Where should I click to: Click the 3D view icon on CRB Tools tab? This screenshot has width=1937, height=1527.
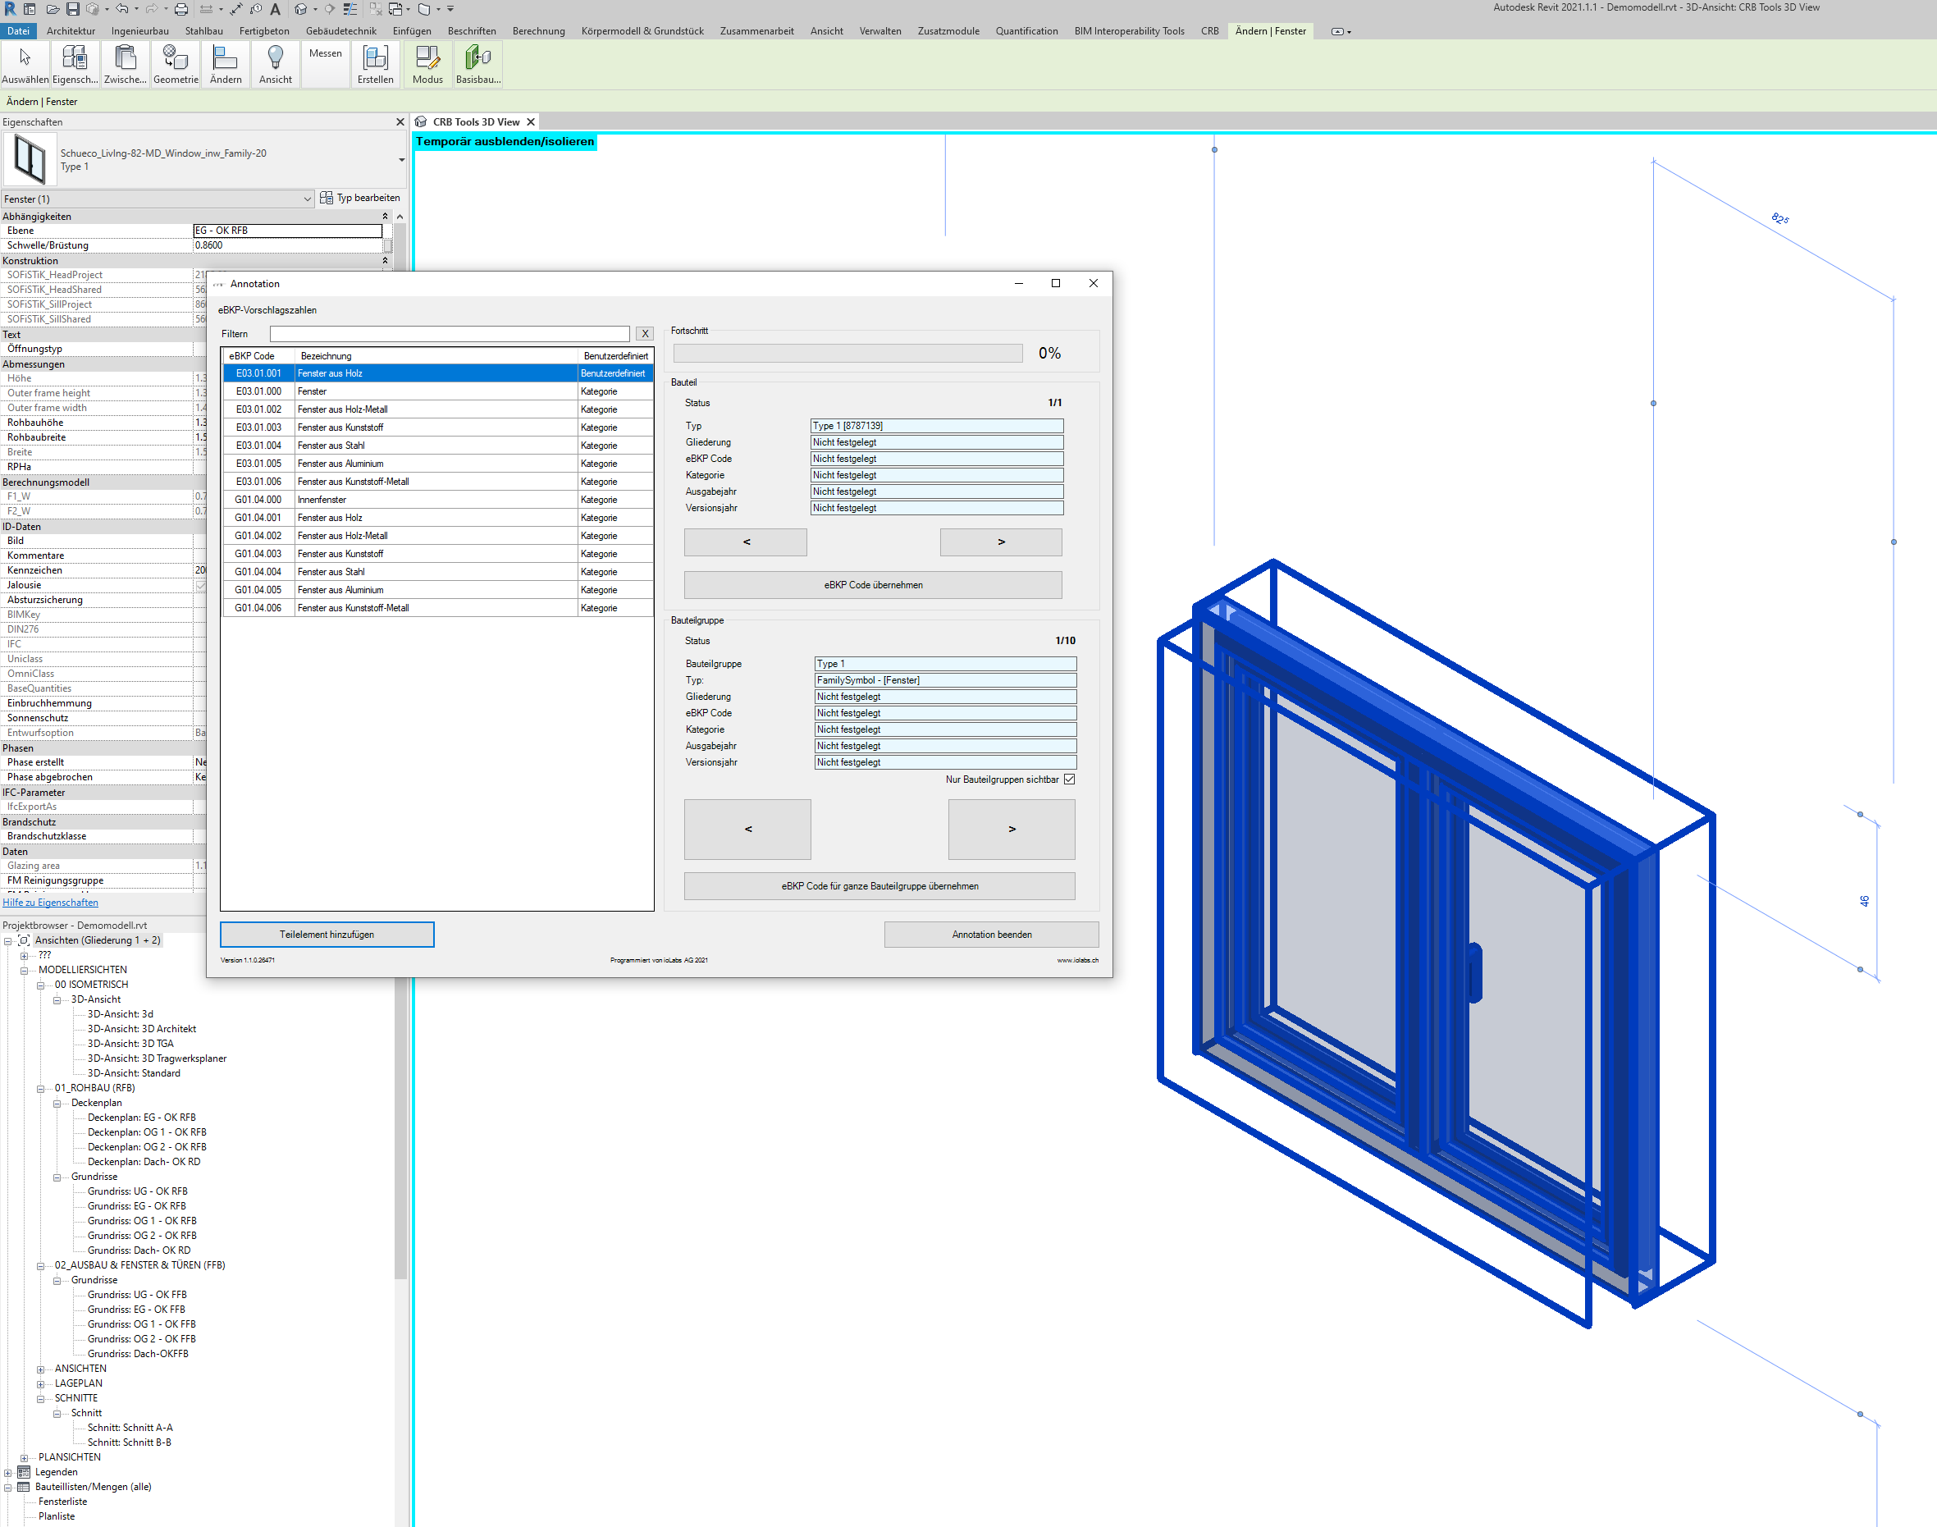[x=421, y=121]
